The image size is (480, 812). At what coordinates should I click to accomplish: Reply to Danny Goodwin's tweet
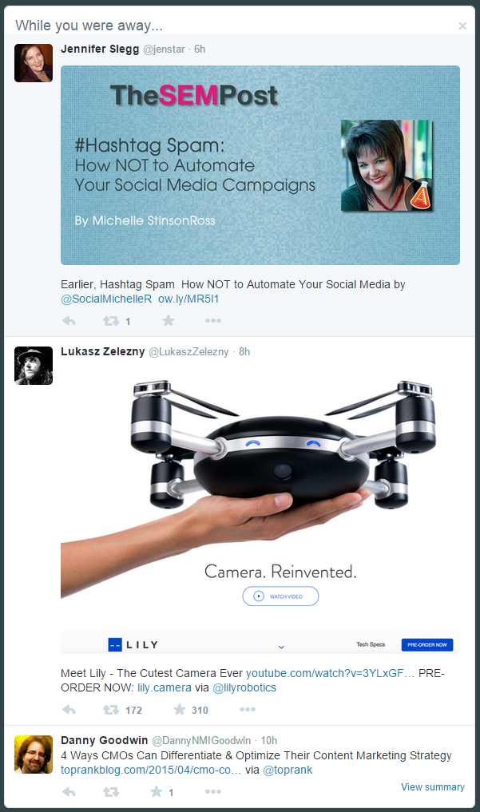click(69, 792)
